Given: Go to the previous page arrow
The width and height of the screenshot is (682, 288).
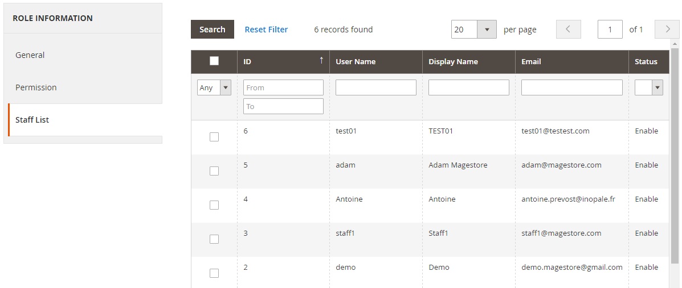Looking at the screenshot, I should 568,30.
